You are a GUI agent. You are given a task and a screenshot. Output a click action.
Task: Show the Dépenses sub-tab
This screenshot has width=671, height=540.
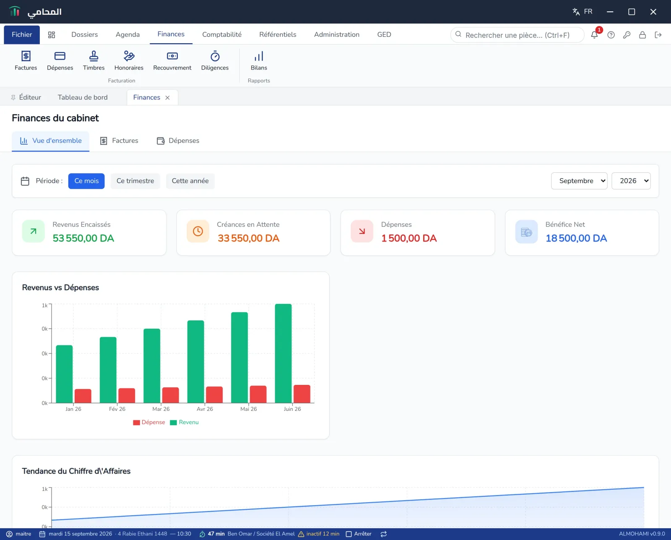178,141
